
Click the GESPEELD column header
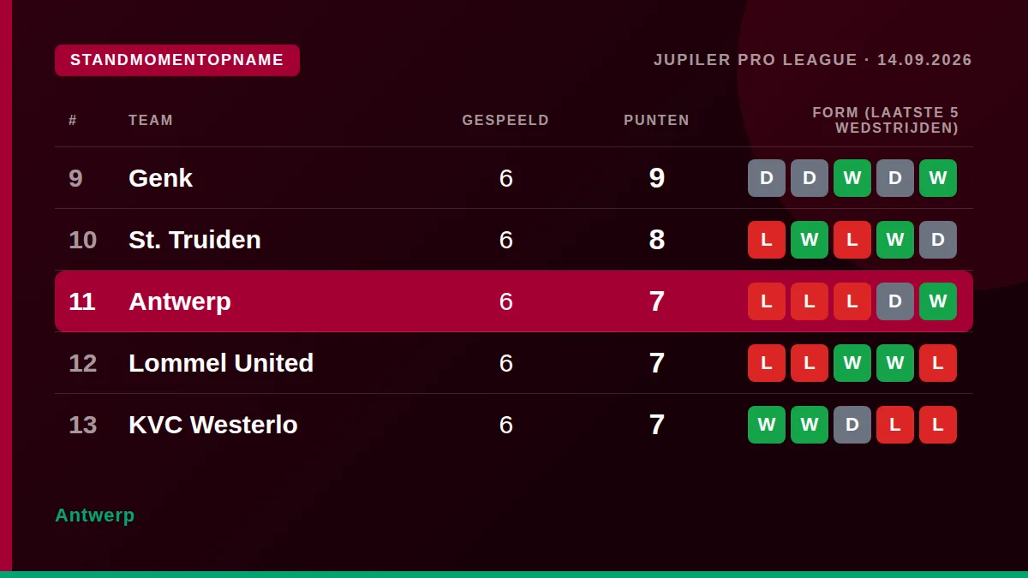point(505,121)
